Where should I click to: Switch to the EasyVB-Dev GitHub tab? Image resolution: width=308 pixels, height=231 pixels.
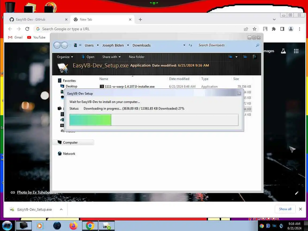click(37, 20)
